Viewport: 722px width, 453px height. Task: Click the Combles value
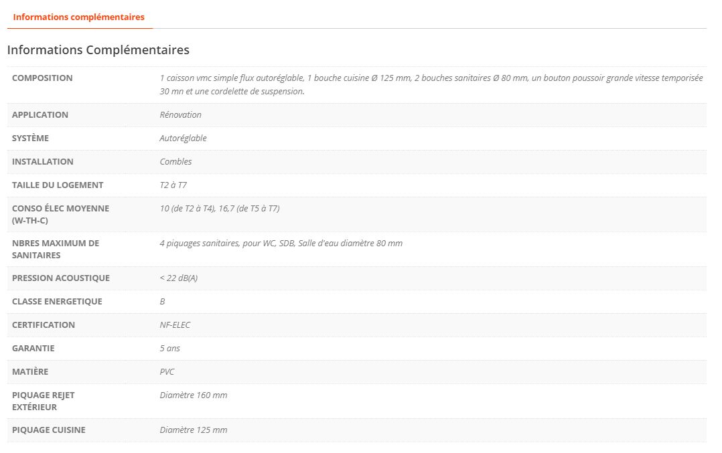175,162
